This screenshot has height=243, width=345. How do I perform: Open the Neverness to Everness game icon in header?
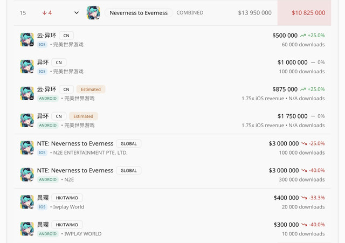coord(93,13)
